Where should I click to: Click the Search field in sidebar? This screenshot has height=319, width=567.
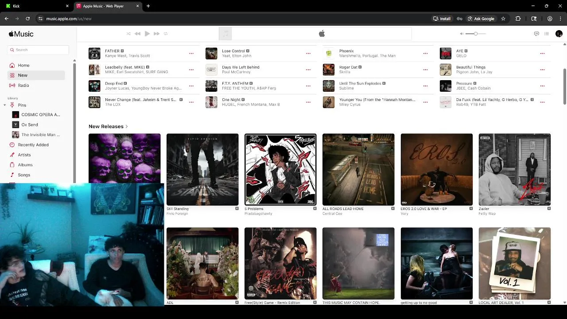[38, 50]
